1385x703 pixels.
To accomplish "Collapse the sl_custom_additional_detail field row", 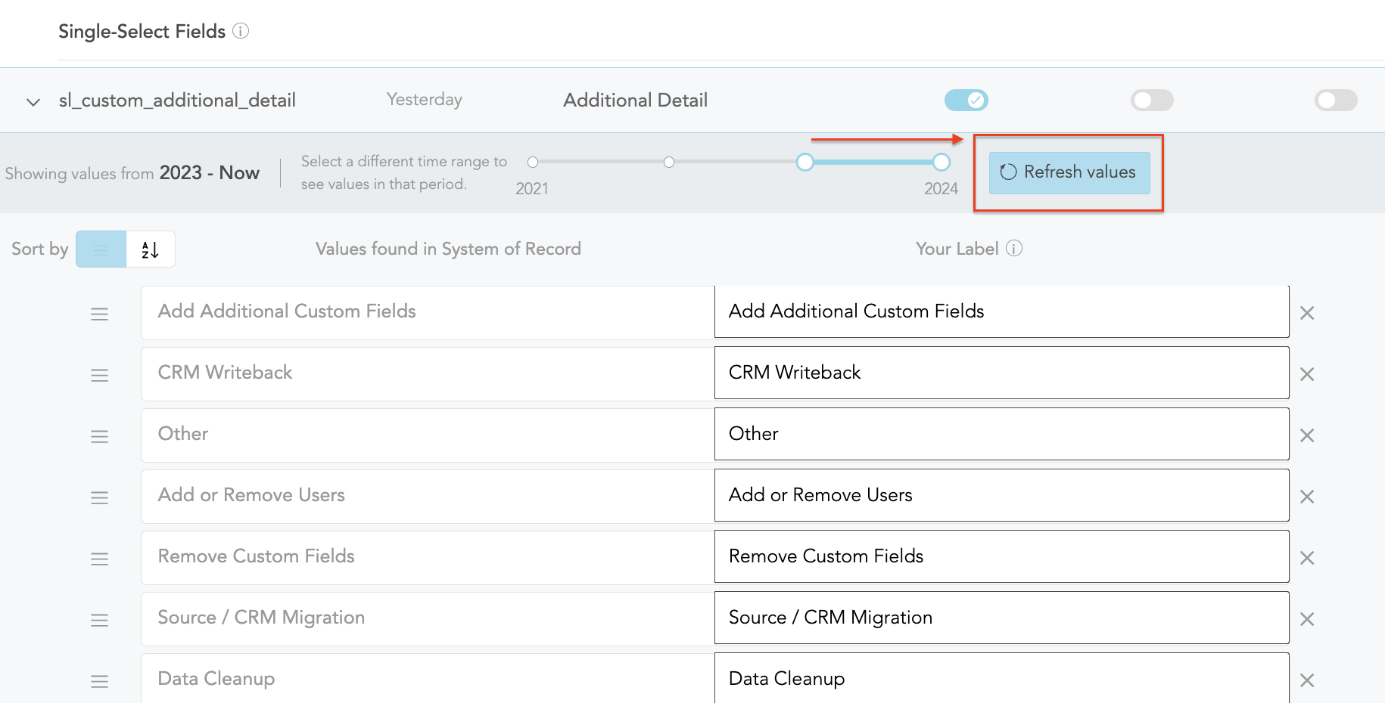I will click(x=33, y=101).
